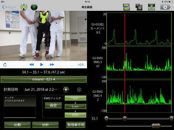Tap the 15:13 clock in the status bar
Image resolution: width=174 pixels, height=130 pixels.
point(87,2)
